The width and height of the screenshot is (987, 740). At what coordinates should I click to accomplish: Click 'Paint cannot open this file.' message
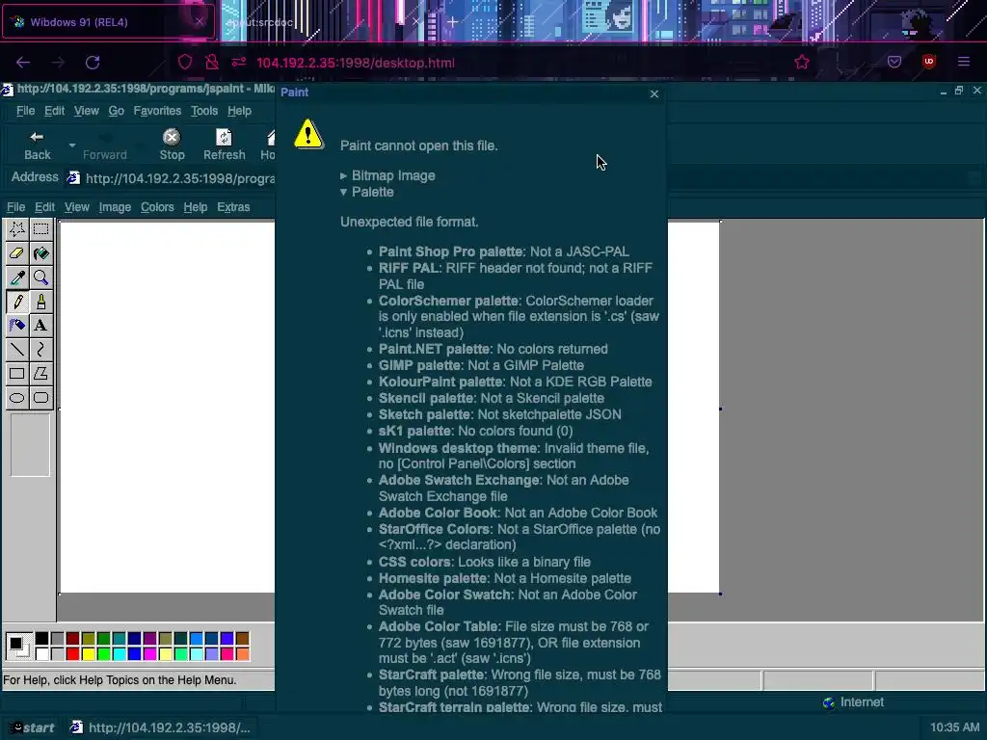click(419, 145)
